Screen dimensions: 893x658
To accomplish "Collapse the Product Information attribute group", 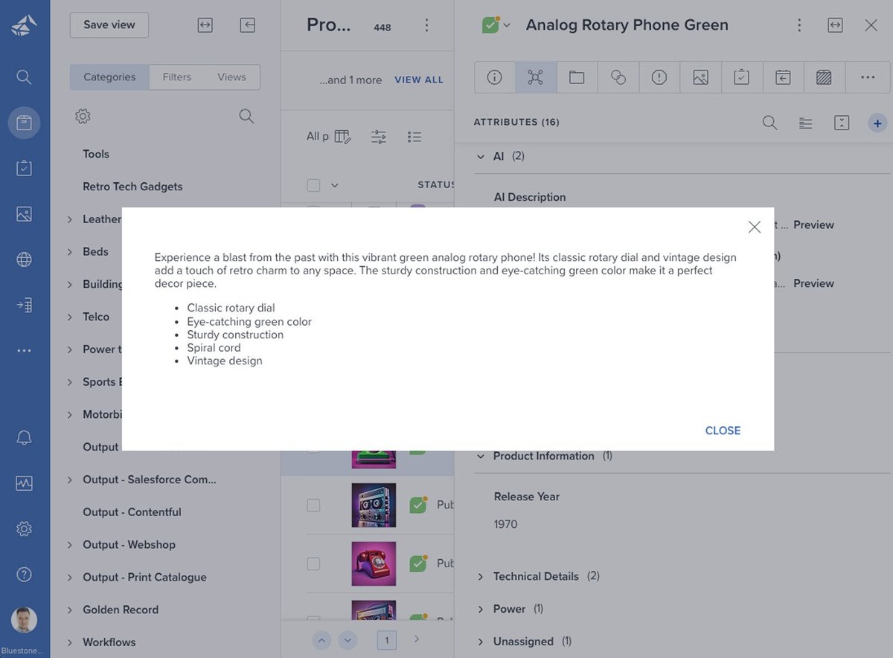I will pyautogui.click(x=481, y=456).
